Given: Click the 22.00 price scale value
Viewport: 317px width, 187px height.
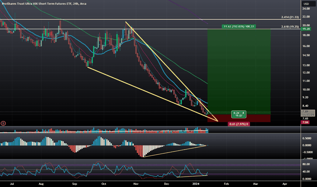Looking at the screenshot, I should tap(306, 17).
